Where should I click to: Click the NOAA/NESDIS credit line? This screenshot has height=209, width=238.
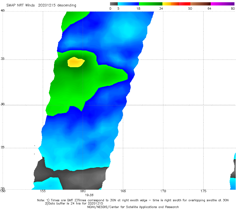pyautogui.click(x=133, y=207)
